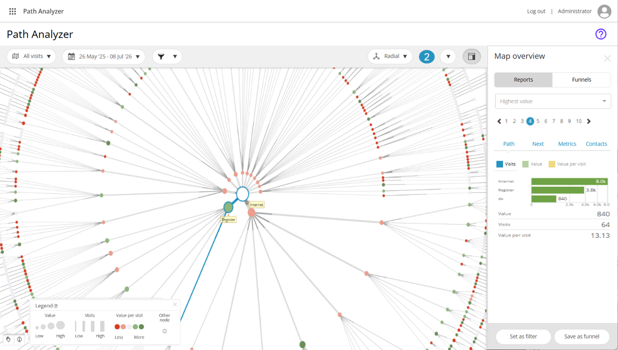This screenshot has height=350, width=618.
Task: Click the 840 chart bar
Action: 543,199
